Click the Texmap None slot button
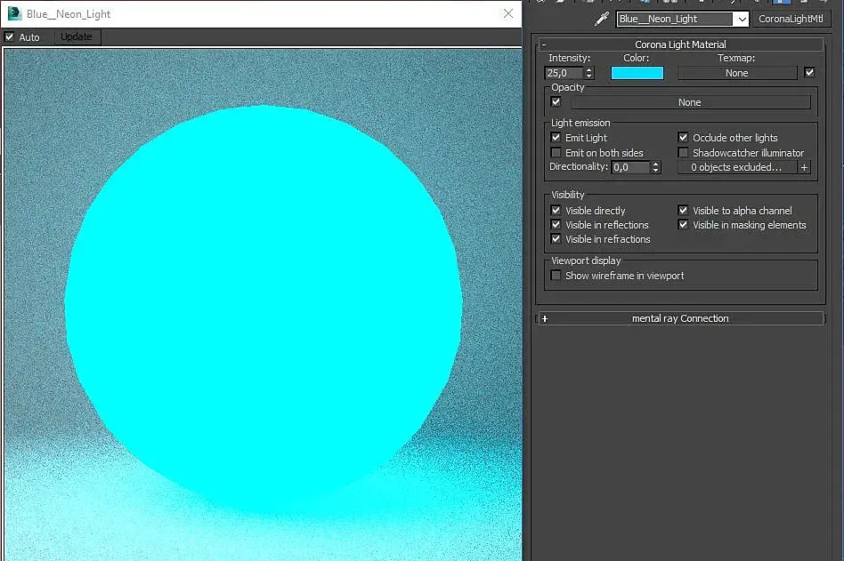This screenshot has width=844, height=561. (737, 73)
